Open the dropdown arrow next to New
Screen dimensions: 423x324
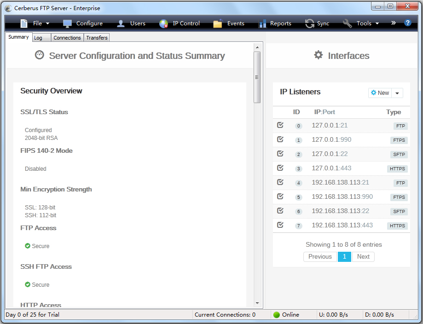[x=397, y=93]
